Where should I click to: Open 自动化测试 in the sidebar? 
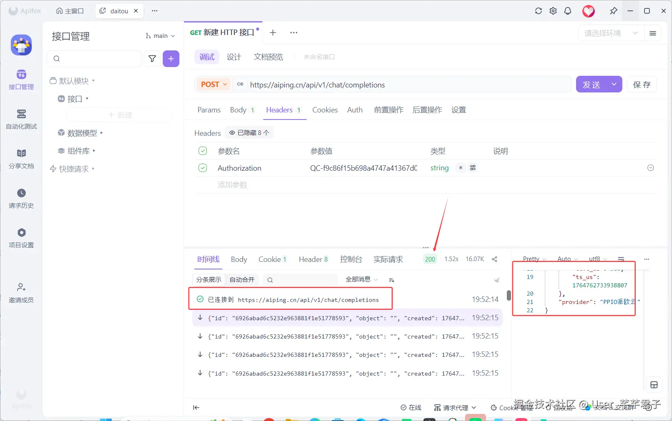pyautogui.click(x=21, y=120)
